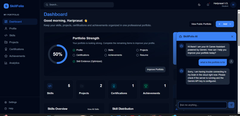Click the MY PORTFOLIO section label
This screenshot has height=116, width=240.
tap(12, 15)
